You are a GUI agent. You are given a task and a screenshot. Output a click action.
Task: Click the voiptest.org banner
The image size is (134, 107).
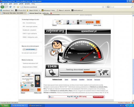pos(55,31)
